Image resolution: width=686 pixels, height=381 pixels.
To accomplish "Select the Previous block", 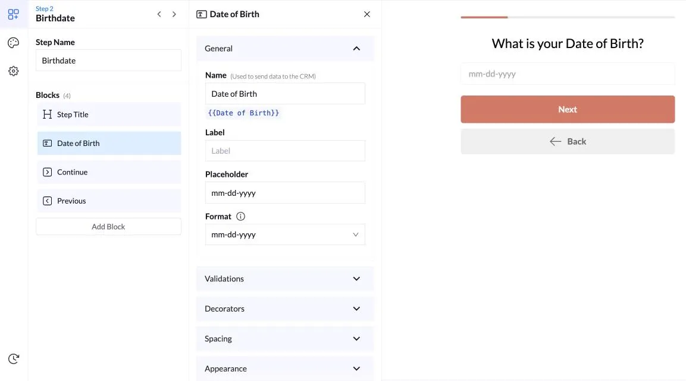I will [109, 201].
